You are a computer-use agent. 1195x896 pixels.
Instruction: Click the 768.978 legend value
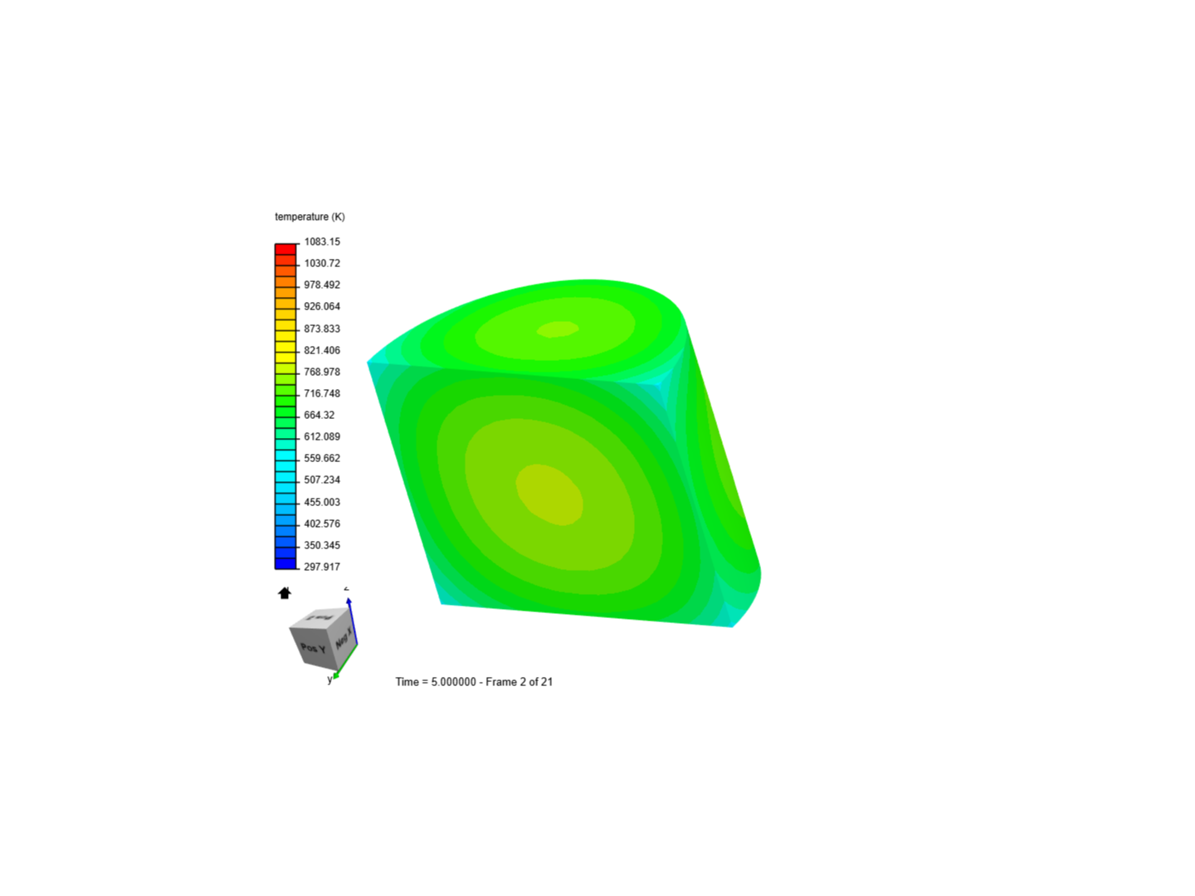322,372
